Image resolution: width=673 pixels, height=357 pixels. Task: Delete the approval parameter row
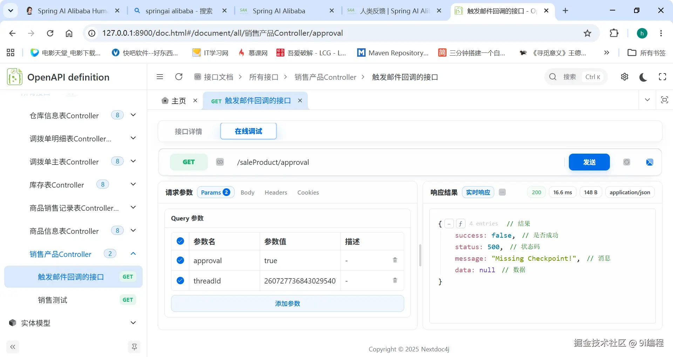(395, 260)
